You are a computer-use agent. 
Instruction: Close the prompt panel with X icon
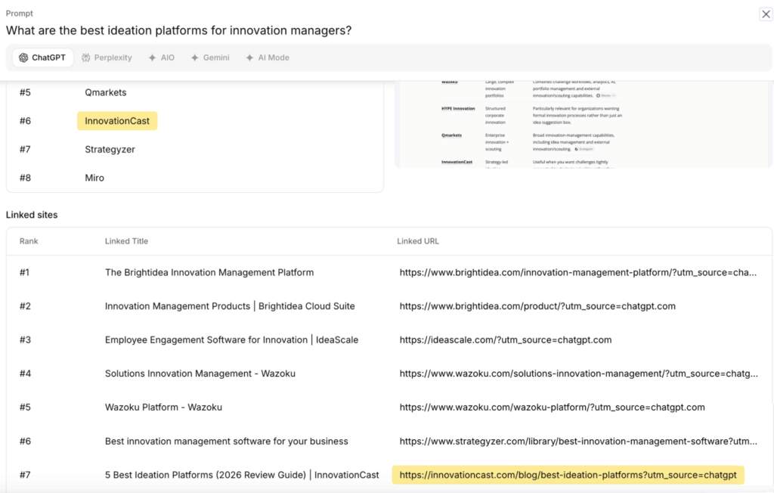[x=766, y=14]
